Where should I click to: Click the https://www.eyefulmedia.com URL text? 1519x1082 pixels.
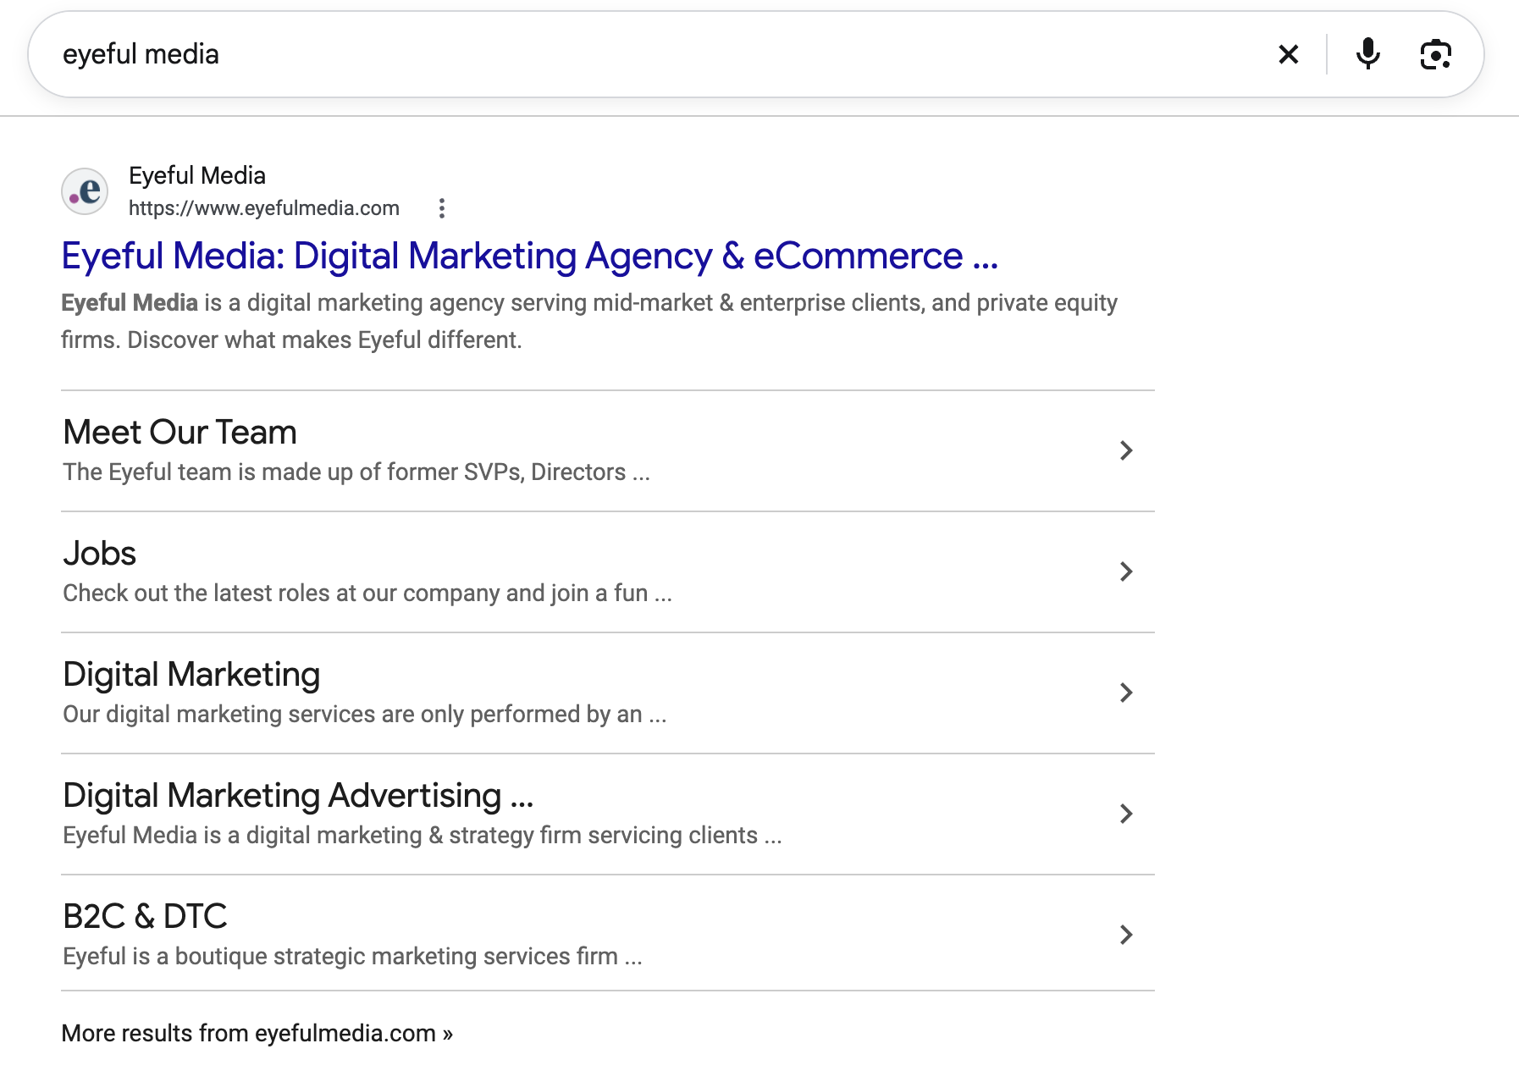264,208
